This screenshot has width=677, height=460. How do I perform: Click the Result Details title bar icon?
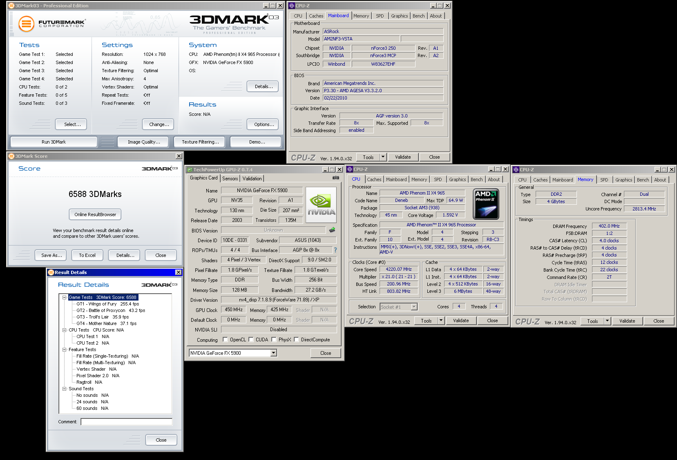[x=51, y=272]
